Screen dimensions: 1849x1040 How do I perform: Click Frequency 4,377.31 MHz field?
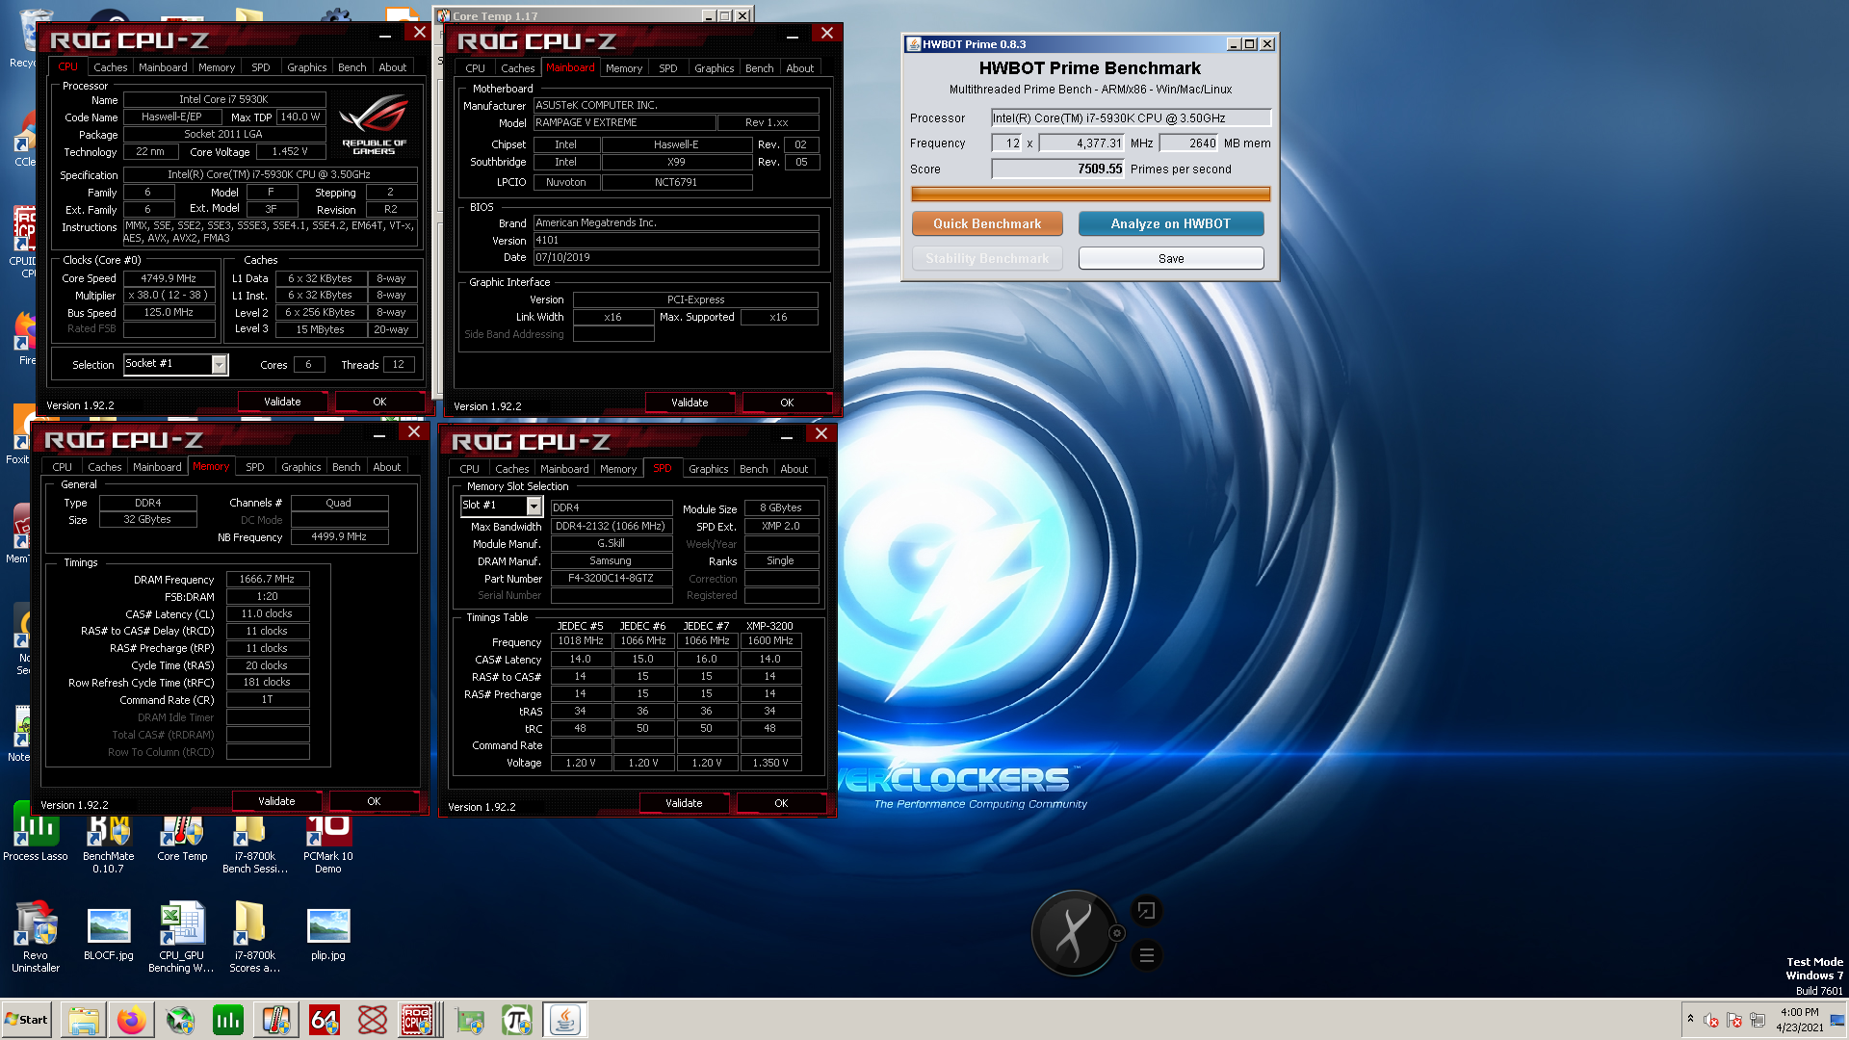tap(1081, 143)
